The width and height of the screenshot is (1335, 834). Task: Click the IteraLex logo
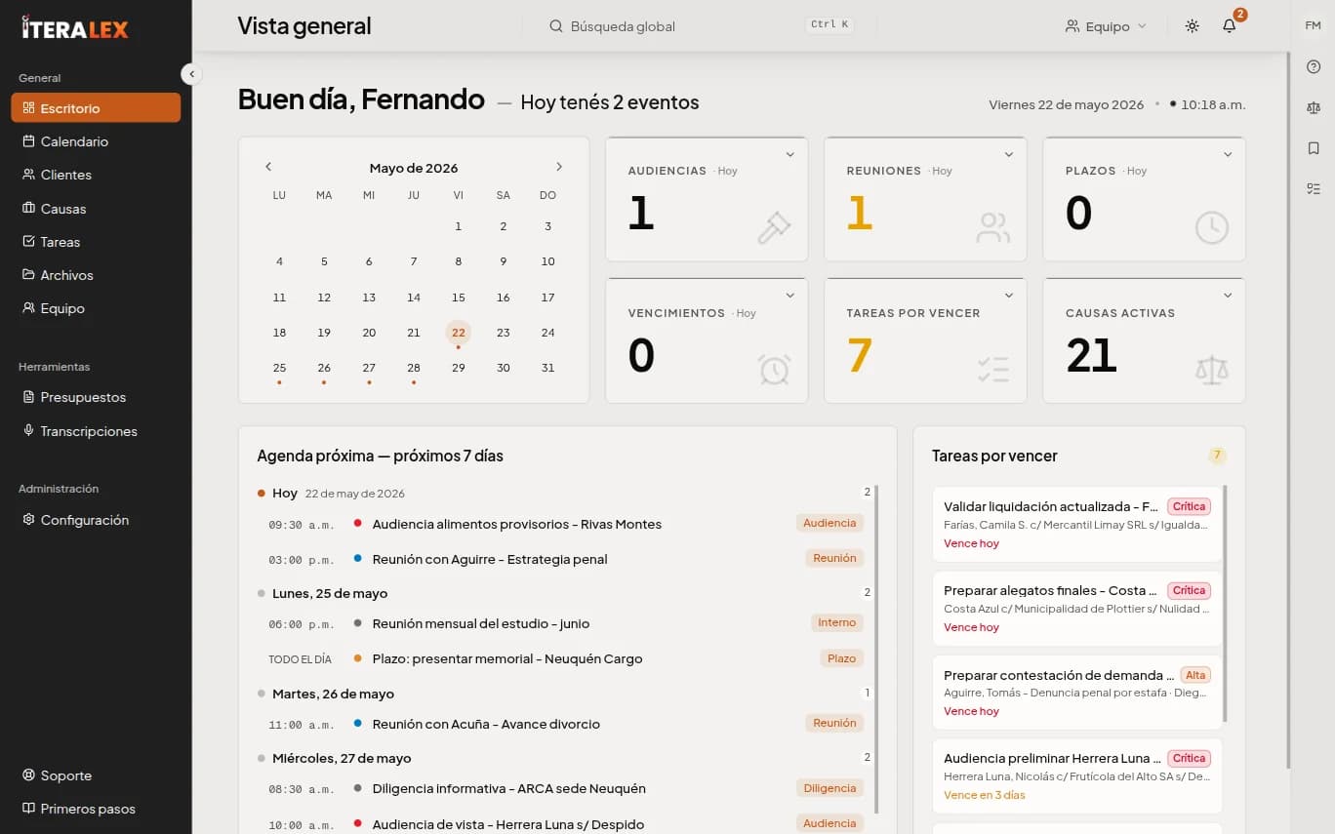[75, 28]
